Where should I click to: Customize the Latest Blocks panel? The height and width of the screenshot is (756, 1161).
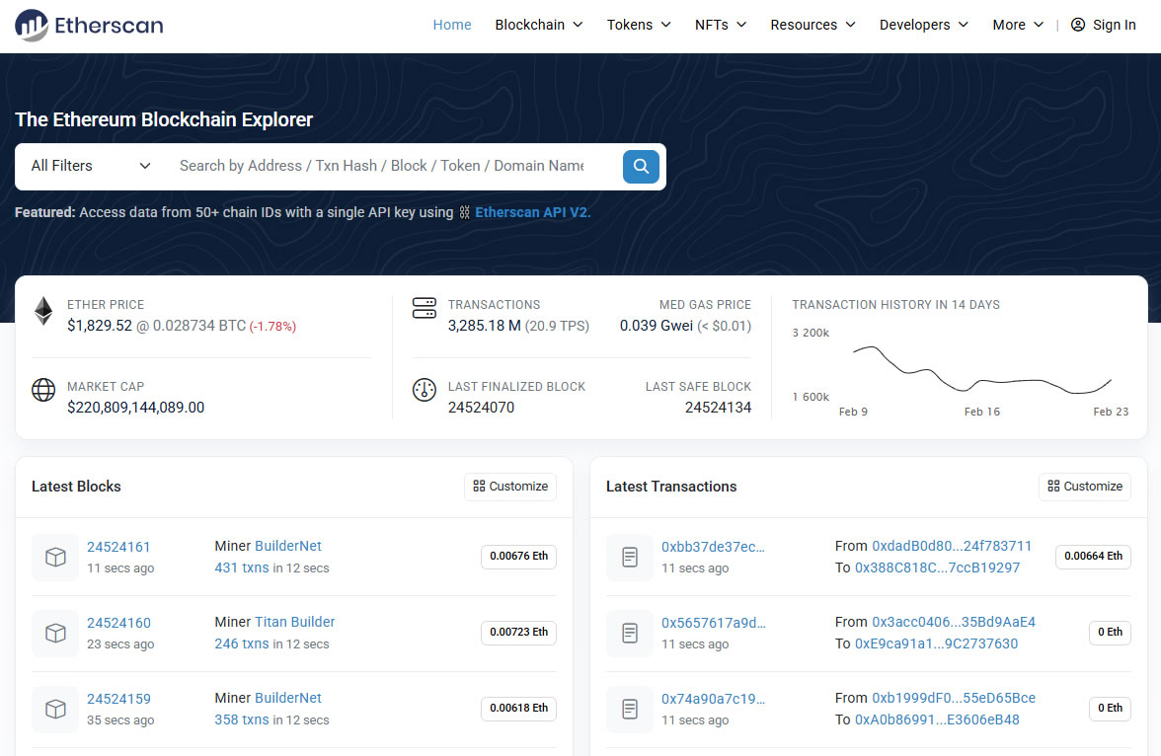click(x=510, y=487)
